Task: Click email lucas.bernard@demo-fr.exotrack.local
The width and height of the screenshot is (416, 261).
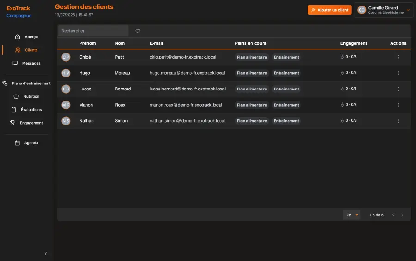Action: point(188,89)
